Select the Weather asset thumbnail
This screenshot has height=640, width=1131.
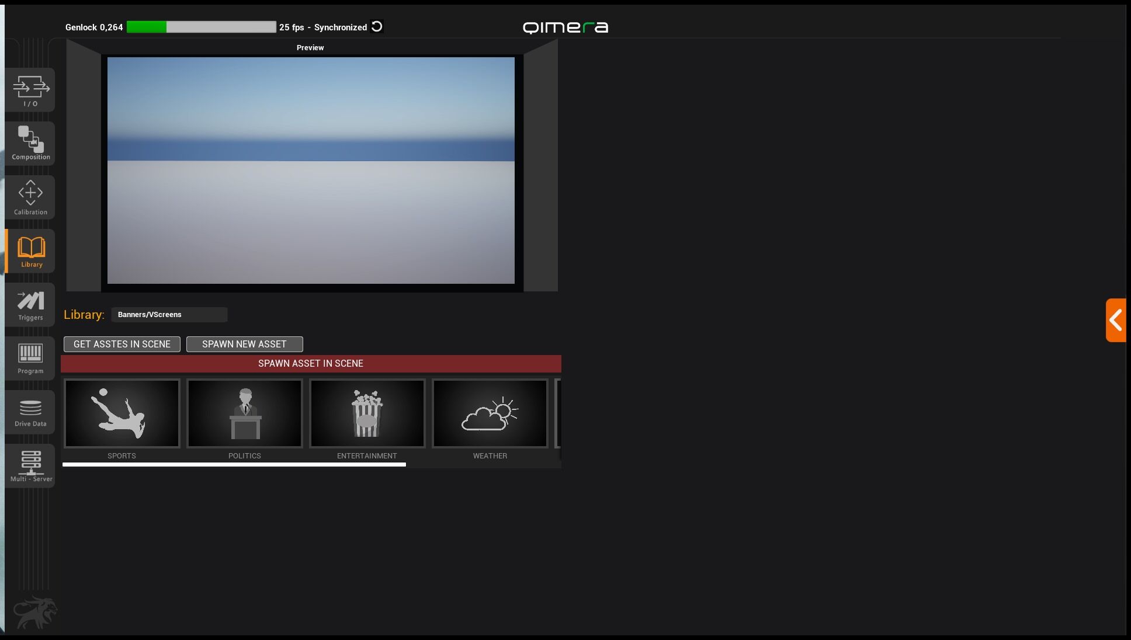[x=490, y=413]
